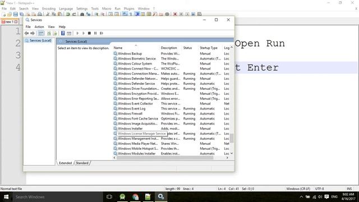The width and height of the screenshot is (359, 202).
Task: Open Notepad++ Macro menu
Action: tap(107, 9)
